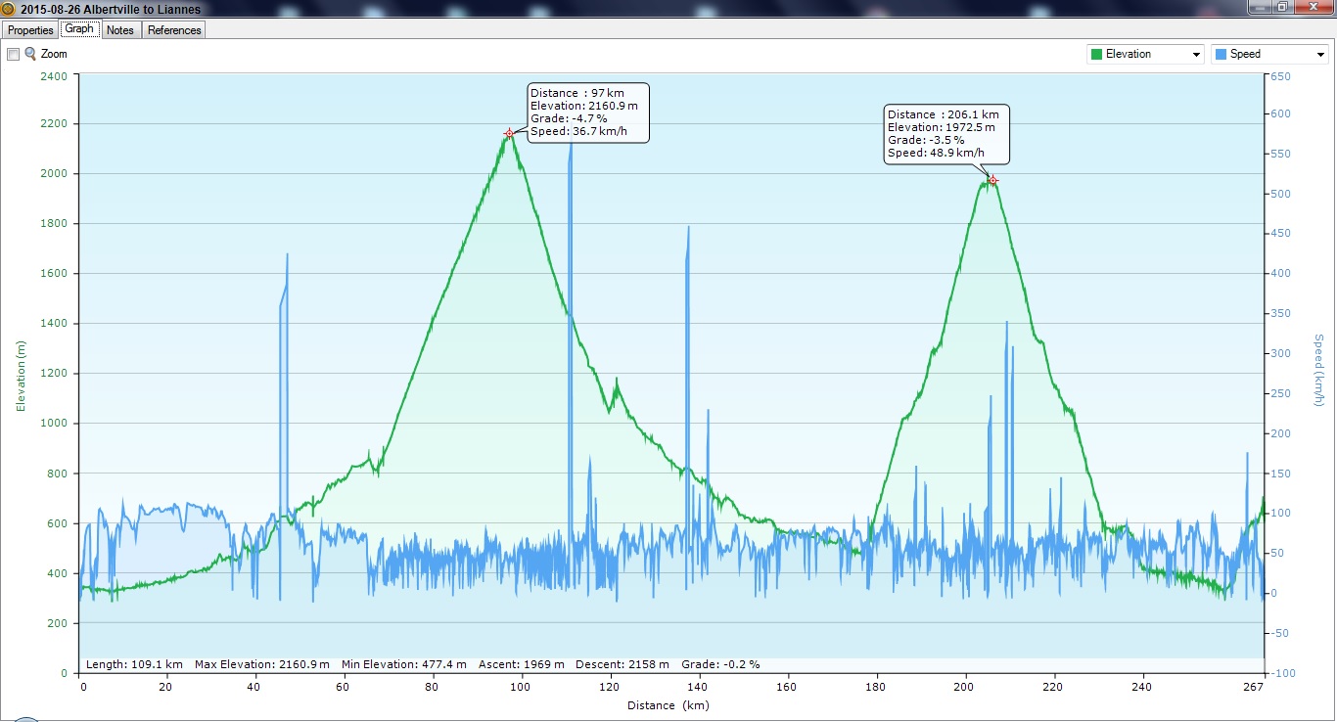Viewport: 1337px width, 722px height.
Task: Click the Elevation (m) axis label
Action: [x=21, y=376]
